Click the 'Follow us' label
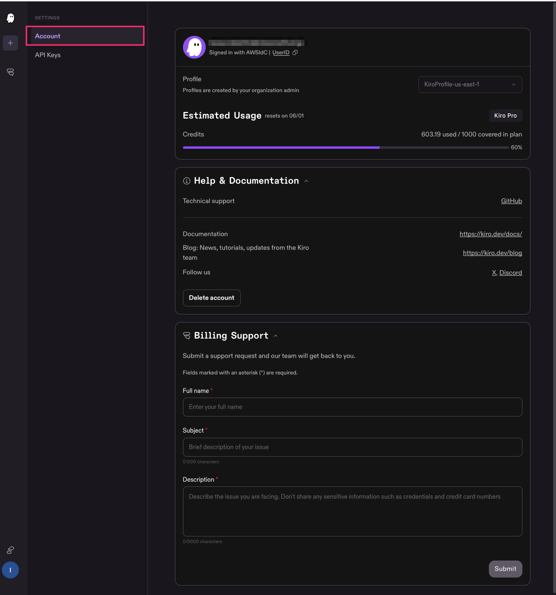This screenshot has width=556, height=595. (197, 272)
